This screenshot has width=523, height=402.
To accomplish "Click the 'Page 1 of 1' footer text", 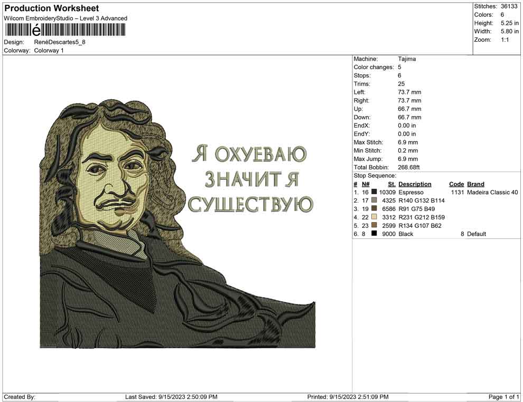I will tap(503, 397).
